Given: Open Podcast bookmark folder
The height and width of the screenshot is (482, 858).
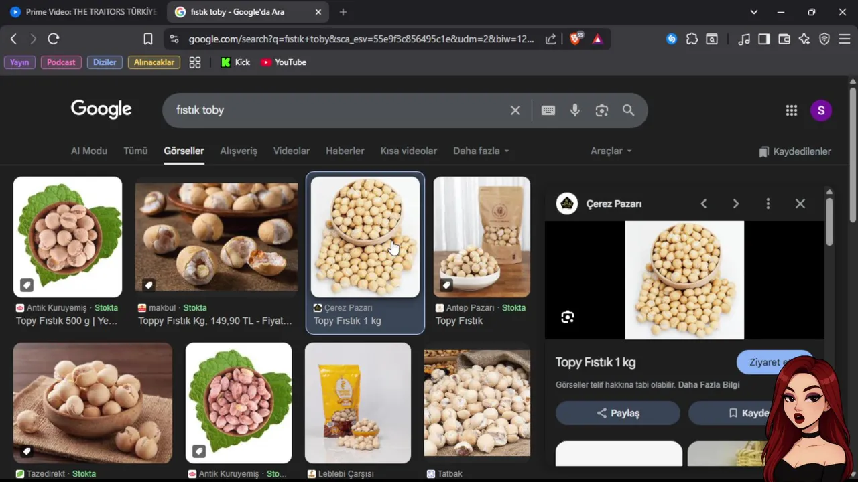Looking at the screenshot, I should point(61,62).
